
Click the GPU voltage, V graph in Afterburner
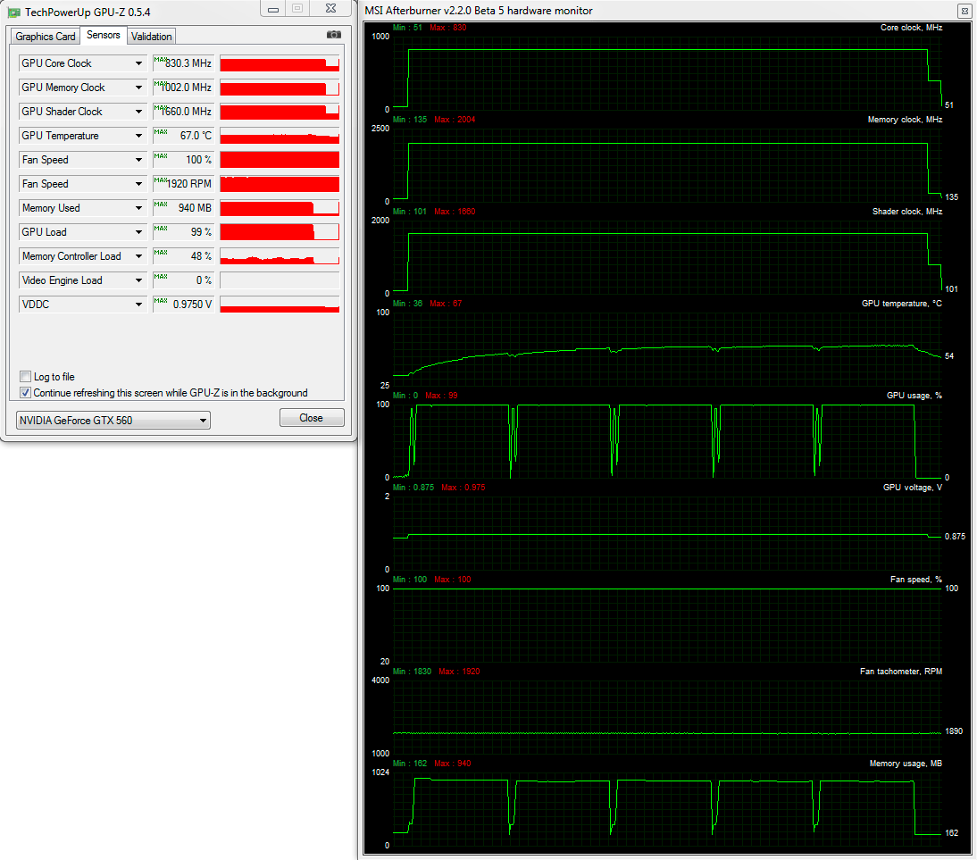(667, 533)
